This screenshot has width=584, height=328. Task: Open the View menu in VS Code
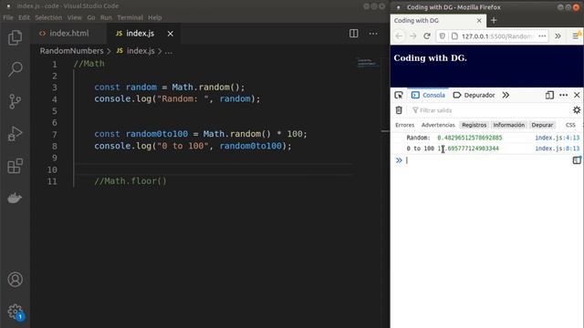coord(75,17)
